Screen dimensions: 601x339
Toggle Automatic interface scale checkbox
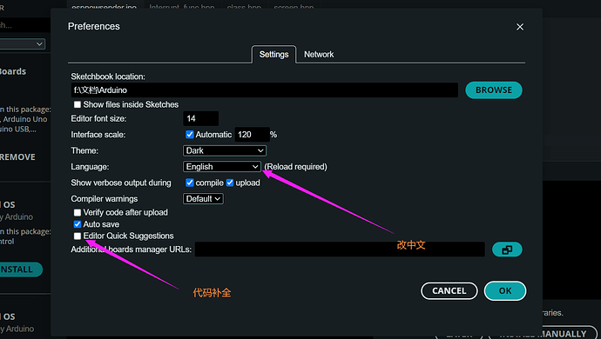[x=189, y=135]
